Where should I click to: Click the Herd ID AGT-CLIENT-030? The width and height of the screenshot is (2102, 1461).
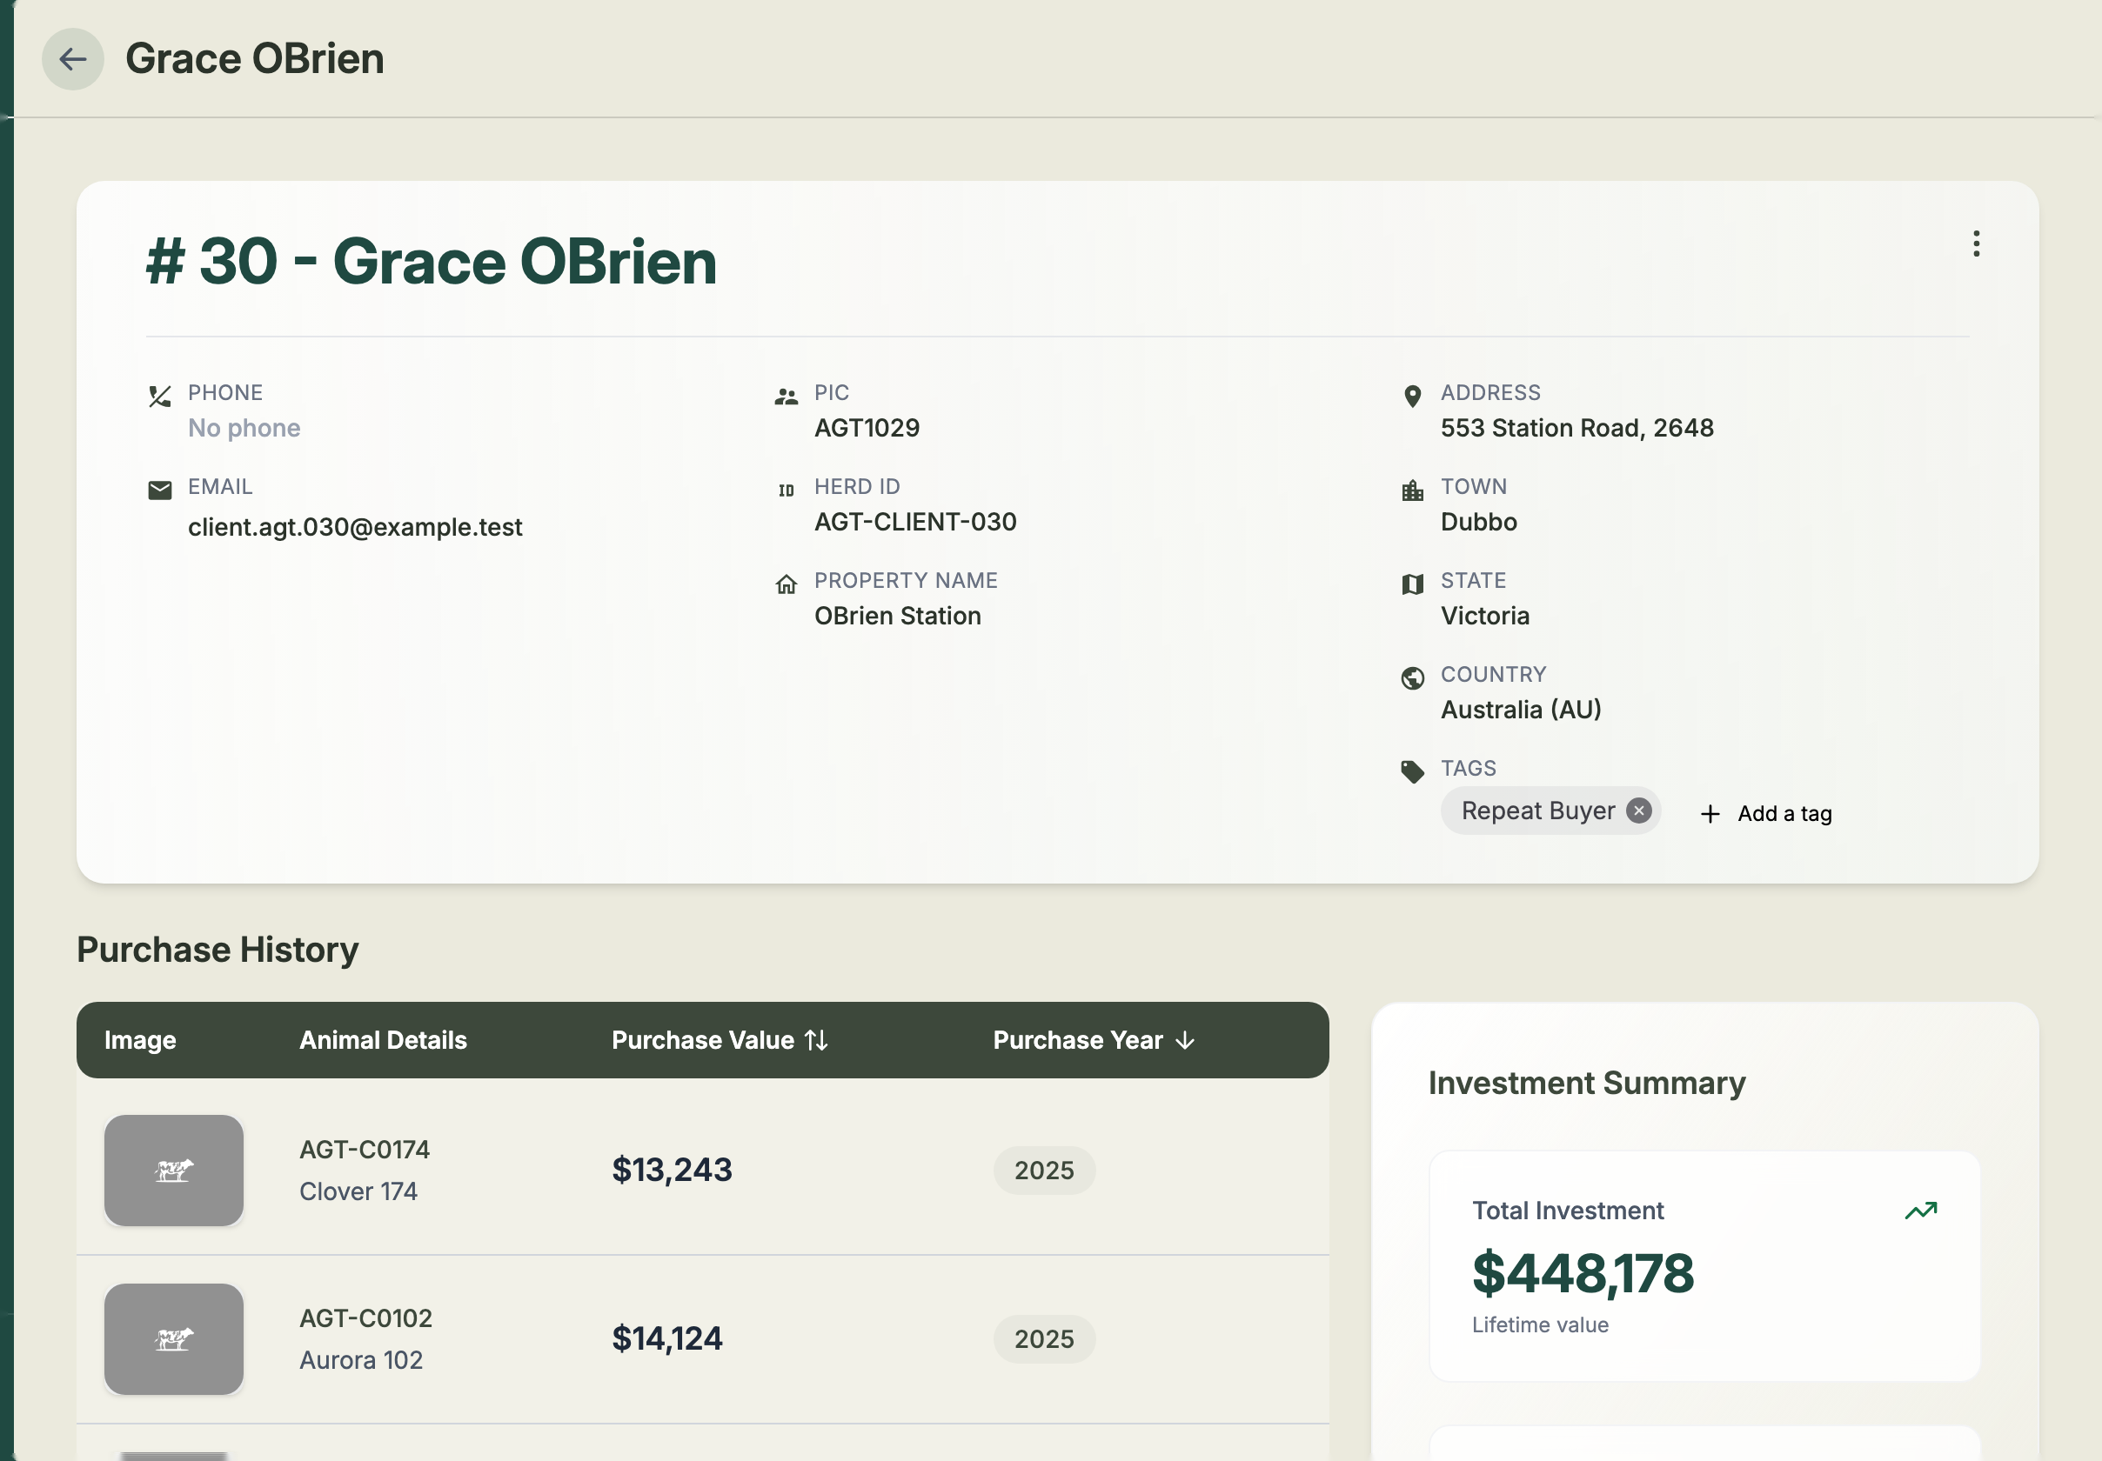pyautogui.click(x=915, y=522)
